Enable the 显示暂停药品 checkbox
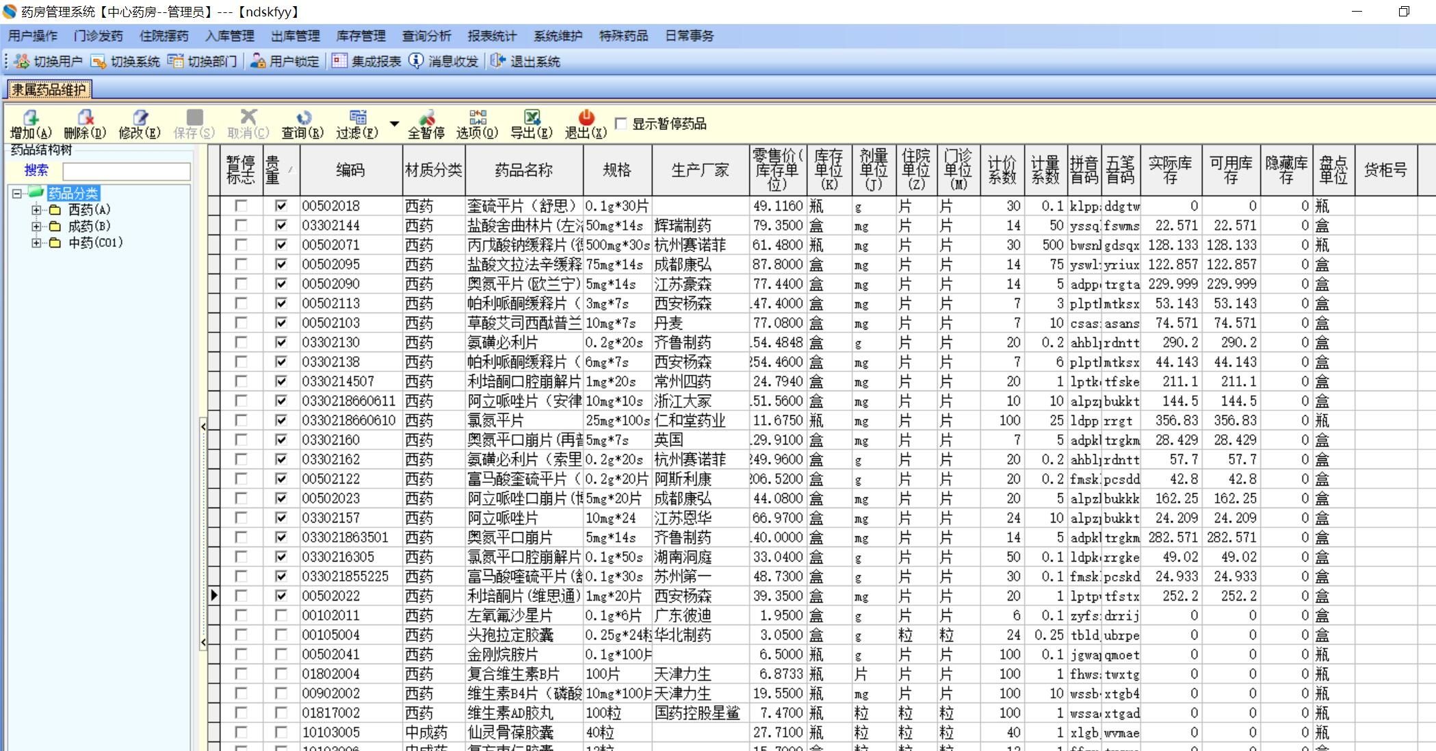This screenshot has height=751, width=1436. click(x=621, y=124)
